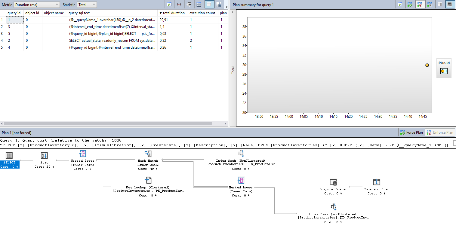Select the Hash Match operator icon

click(x=148, y=154)
